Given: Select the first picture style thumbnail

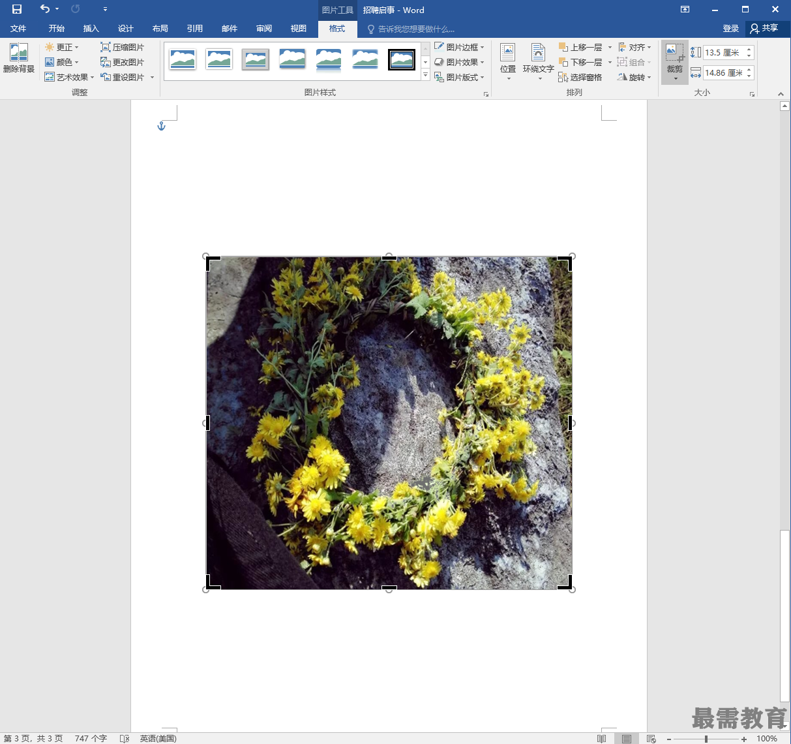Looking at the screenshot, I should [183, 59].
